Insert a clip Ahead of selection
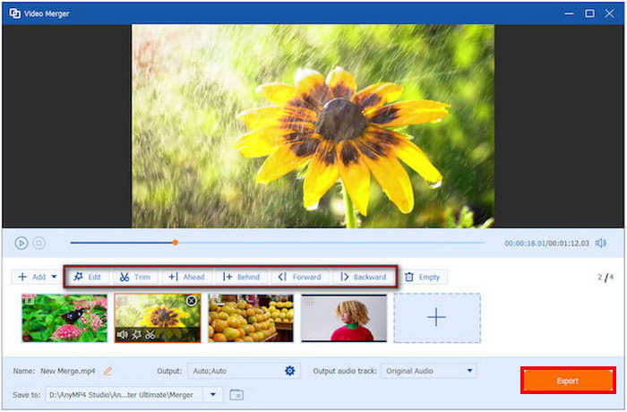Screen dimensions: 627x412 (186, 277)
